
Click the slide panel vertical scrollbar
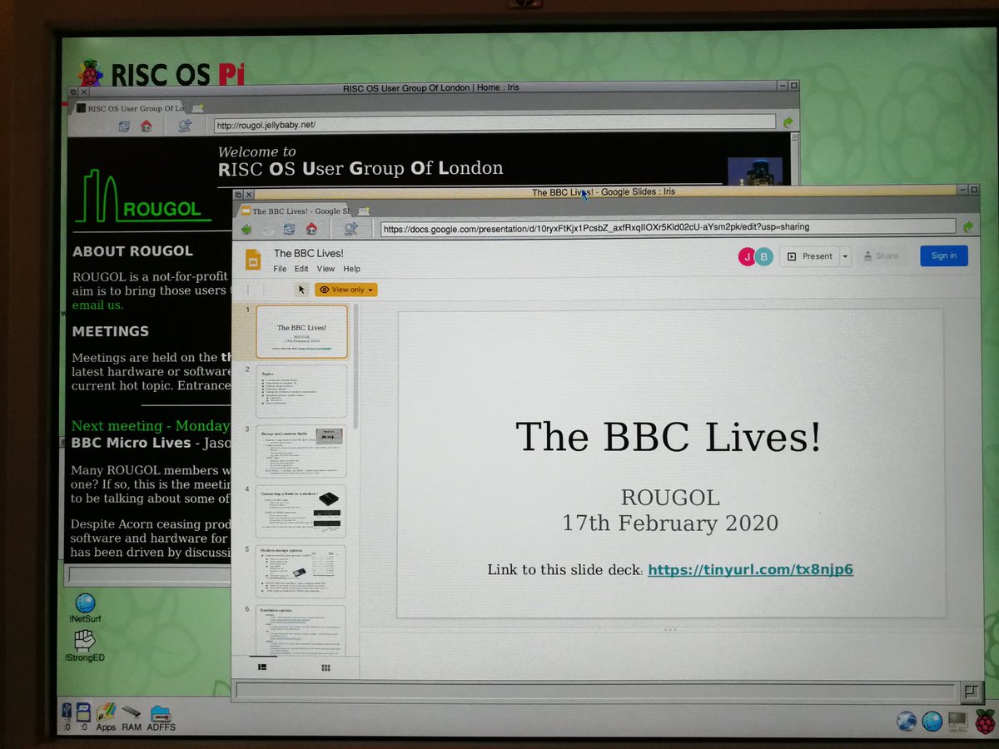356,366
